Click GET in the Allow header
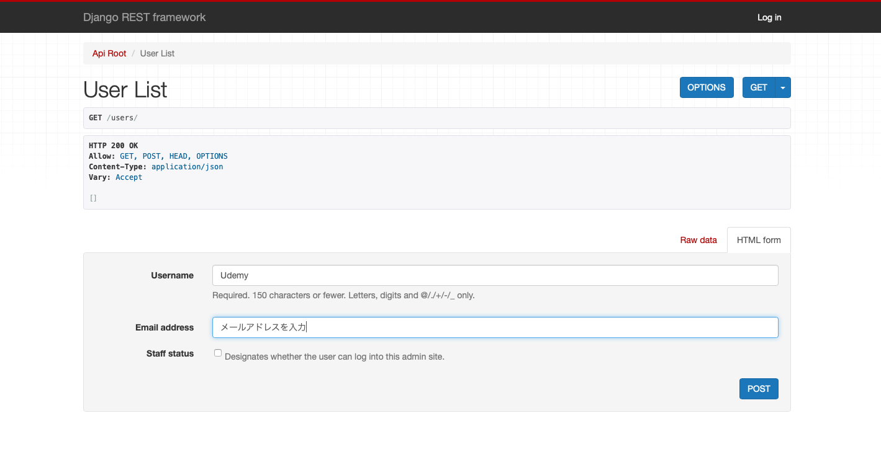The image size is (881, 457). coord(126,156)
